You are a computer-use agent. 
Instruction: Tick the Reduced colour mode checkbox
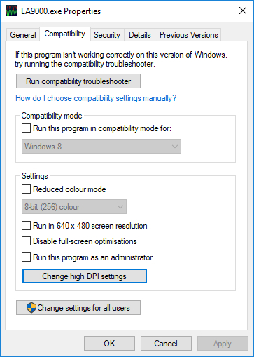[x=26, y=189]
